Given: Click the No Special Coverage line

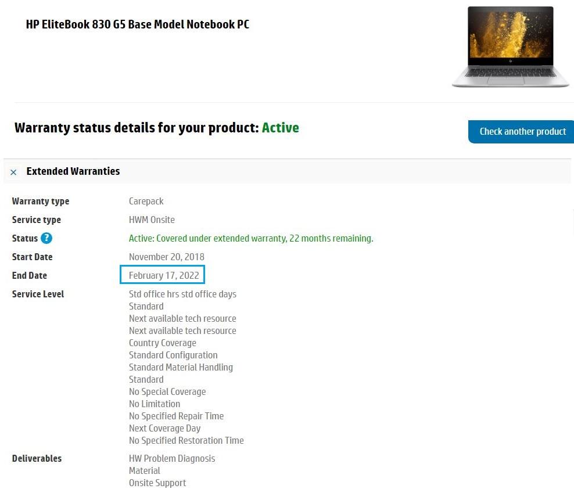Looking at the screenshot, I should (x=167, y=391).
